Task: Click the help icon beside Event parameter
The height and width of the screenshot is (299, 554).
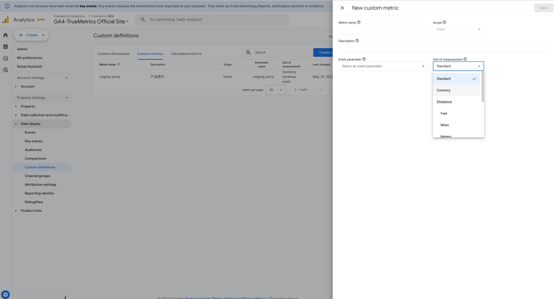Action: (x=364, y=59)
